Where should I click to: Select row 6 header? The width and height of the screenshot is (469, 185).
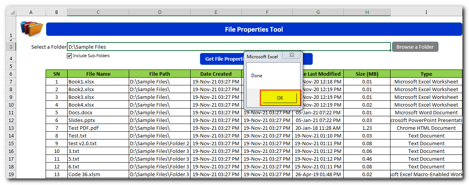point(11,74)
